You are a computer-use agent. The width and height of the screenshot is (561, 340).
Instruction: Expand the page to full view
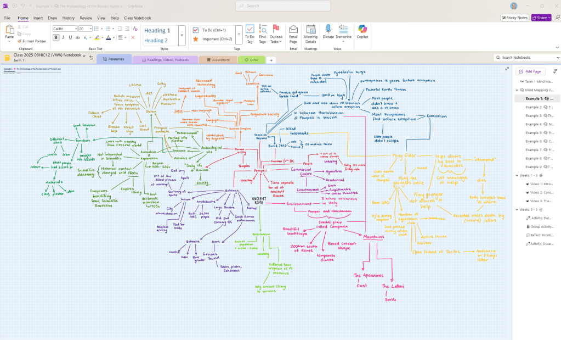point(506,69)
